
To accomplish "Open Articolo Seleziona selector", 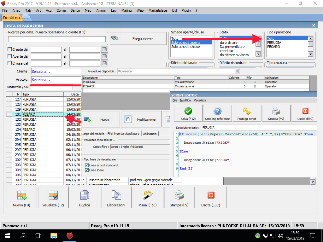I will [56, 80].
